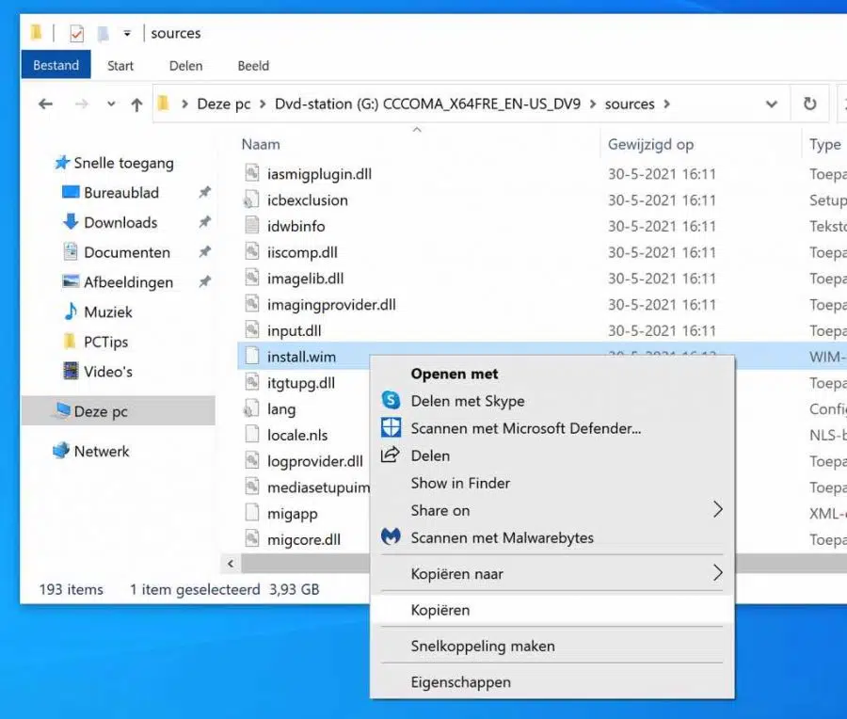
Task: Click the Properties checkmark icon in title bar
Action: coord(77,34)
